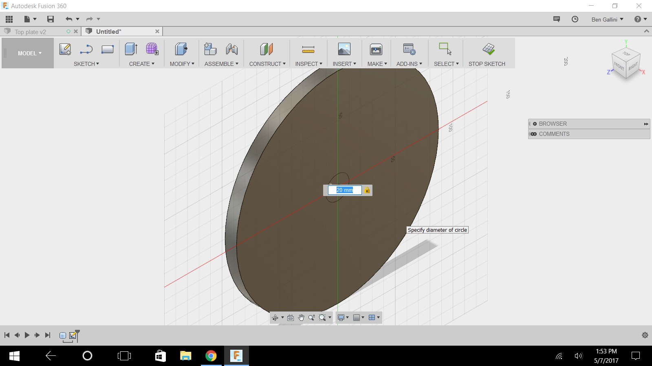Click the diameter input field

point(345,190)
